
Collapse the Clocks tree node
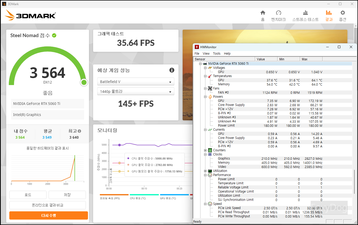205,154
